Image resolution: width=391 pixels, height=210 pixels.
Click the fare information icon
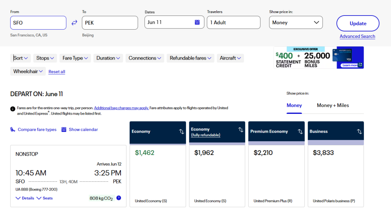click(x=13, y=108)
